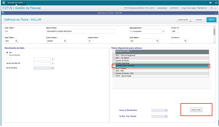Image resolution: width=219 pixels, height=127 pixels.
Task: Click the TOTVS | Gestão de Pessoal title
Action: pos(22,8)
